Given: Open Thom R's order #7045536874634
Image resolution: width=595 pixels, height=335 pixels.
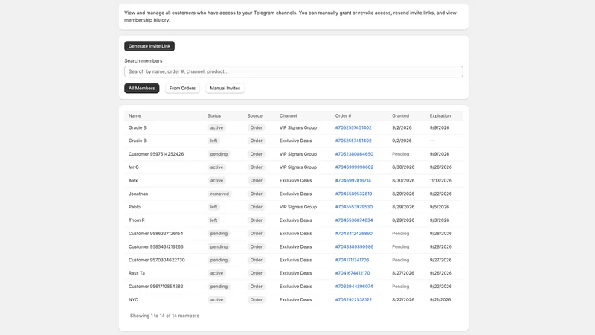Looking at the screenshot, I should (354, 220).
